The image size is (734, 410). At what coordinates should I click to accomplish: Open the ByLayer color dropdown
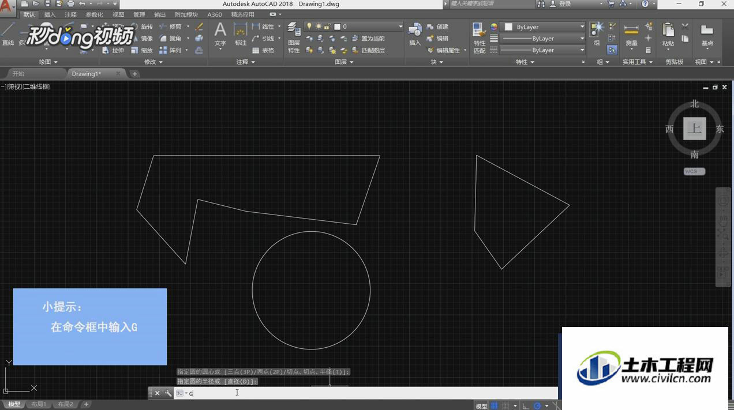pos(544,27)
